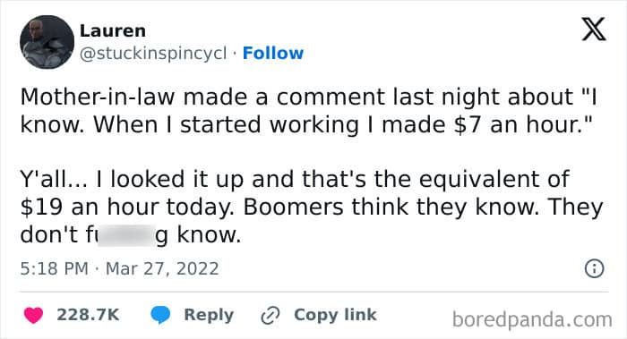Screen dimensions: 627x339
Task: Click the chain link icon
Action: (271, 316)
